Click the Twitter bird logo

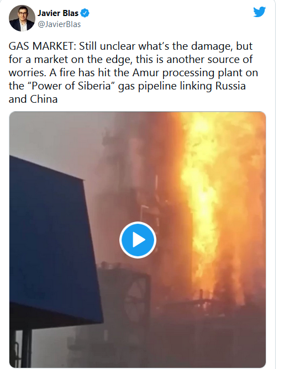259,12
